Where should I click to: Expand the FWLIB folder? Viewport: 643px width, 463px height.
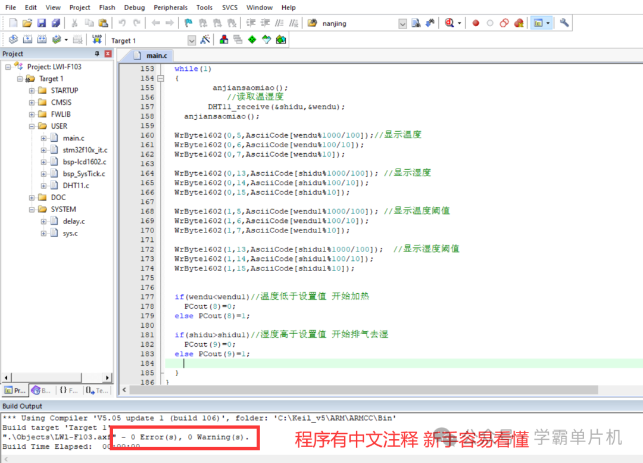click(32, 114)
